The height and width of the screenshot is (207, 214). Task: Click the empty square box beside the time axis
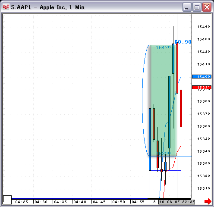coord(7,200)
